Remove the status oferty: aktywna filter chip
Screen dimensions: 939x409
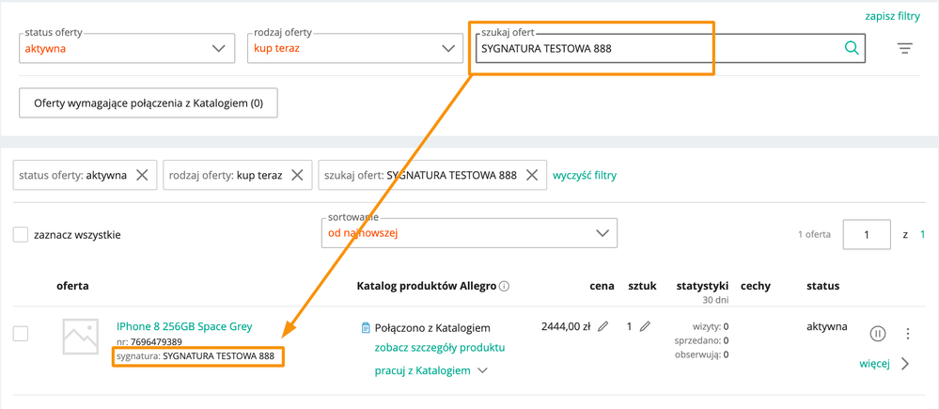(x=142, y=175)
